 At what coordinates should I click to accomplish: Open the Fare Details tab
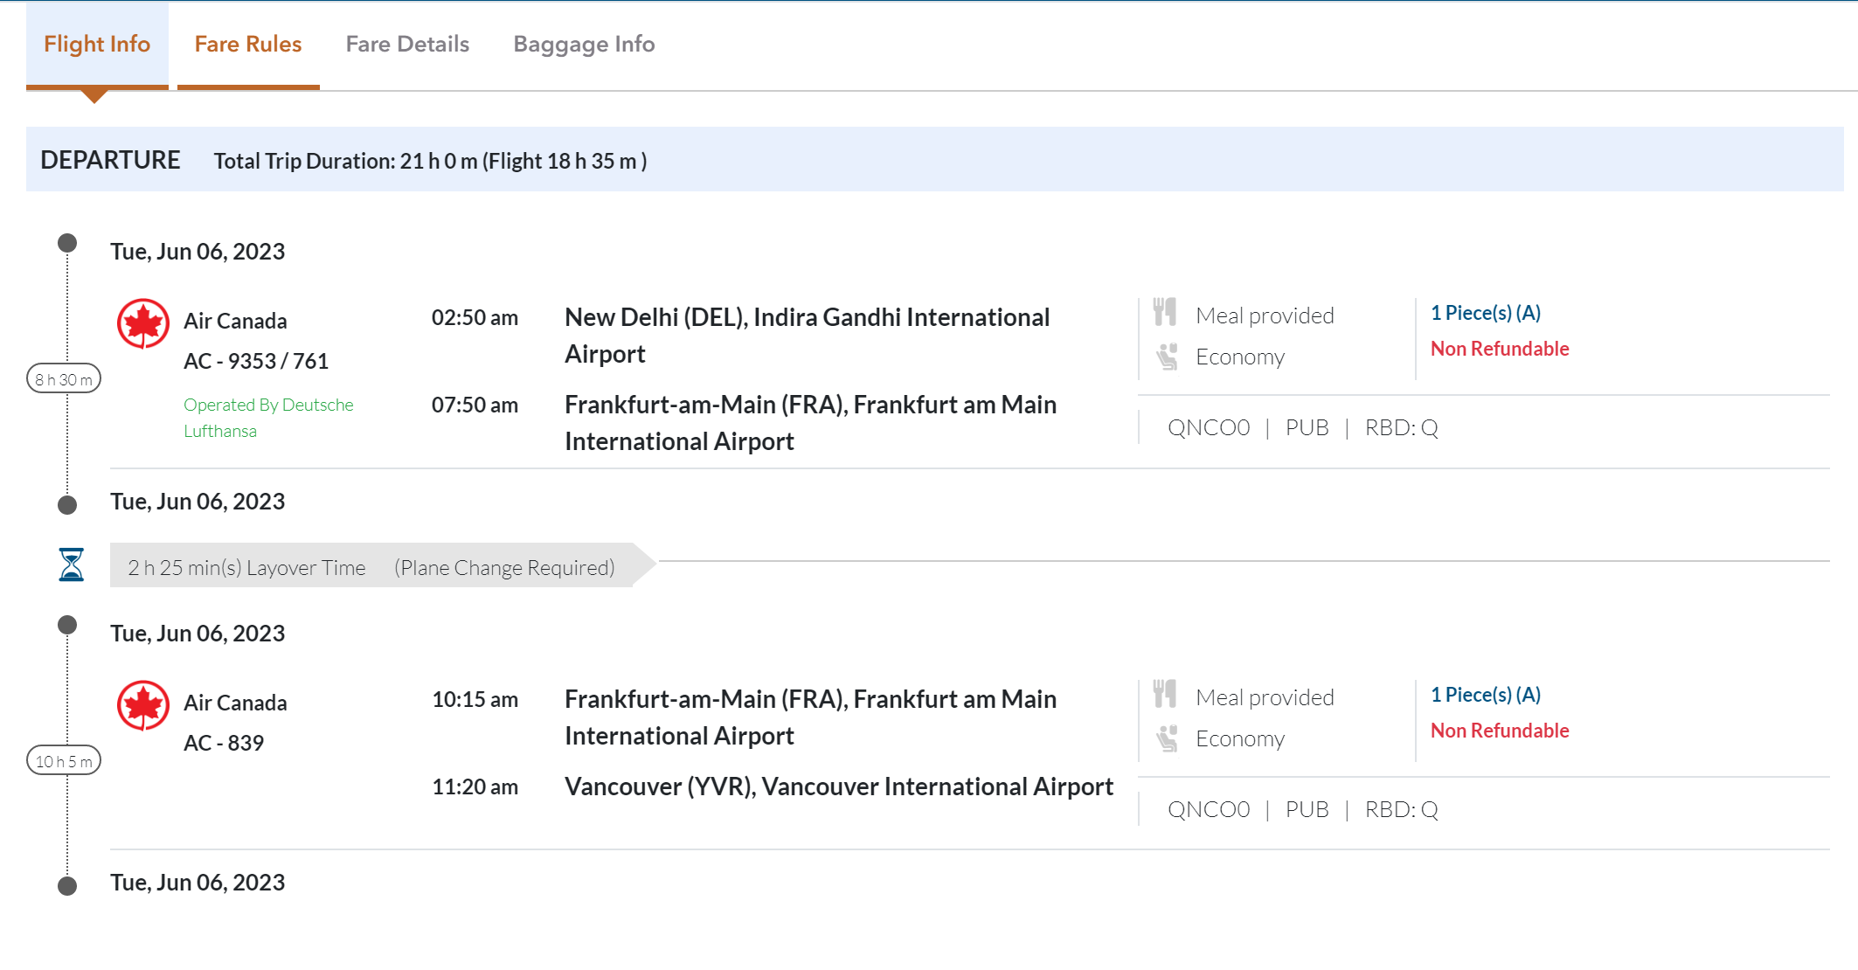(x=407, y=44)
